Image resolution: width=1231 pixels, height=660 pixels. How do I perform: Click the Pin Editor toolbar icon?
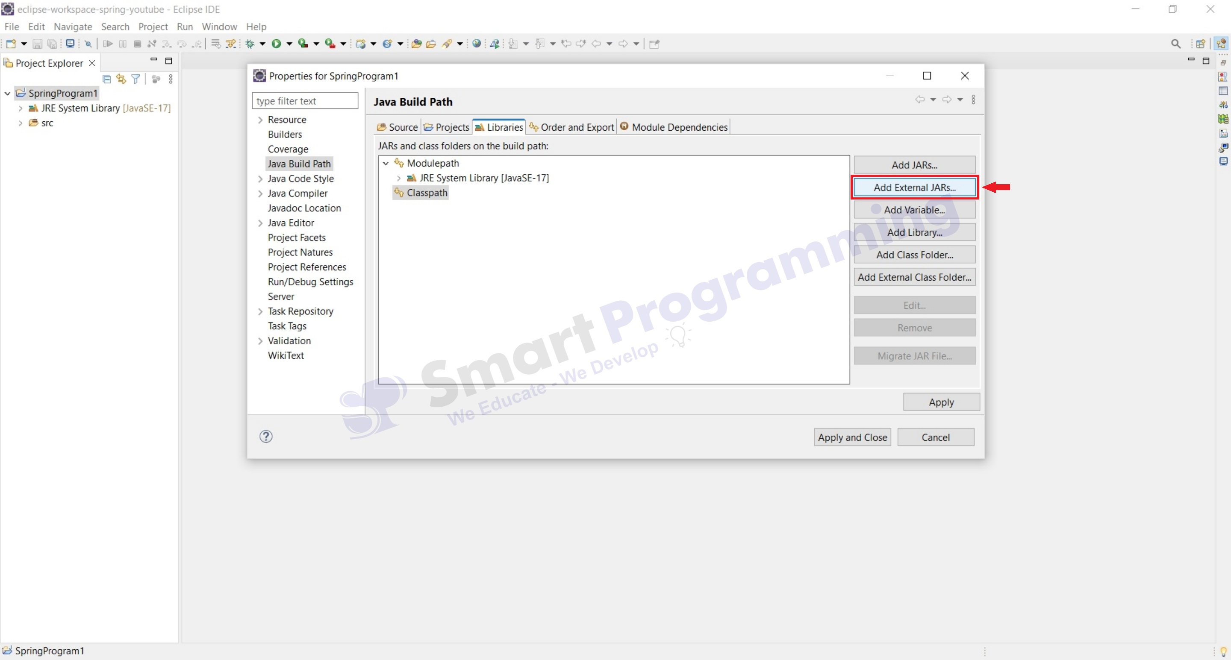click(654, 44)
